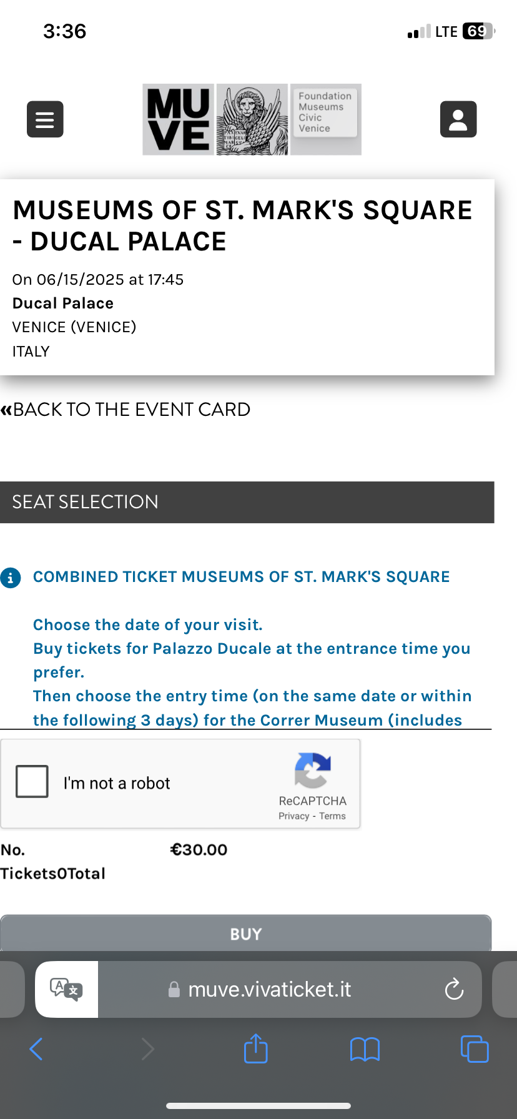Open the Safari share sheet
Viewport: 517px width, 1119px height.
(x=255, y=1049)
